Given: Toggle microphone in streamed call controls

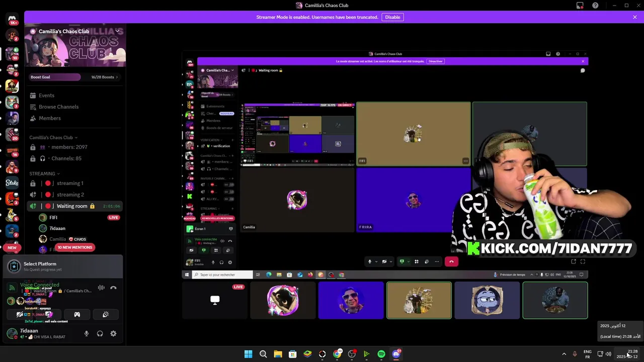Looking at the screenshot, I should (370, 261).
